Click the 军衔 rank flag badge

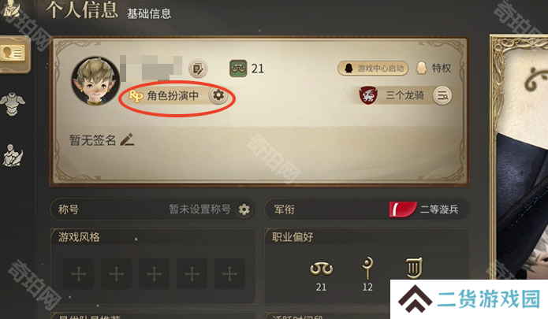click(x=403, y=210)
